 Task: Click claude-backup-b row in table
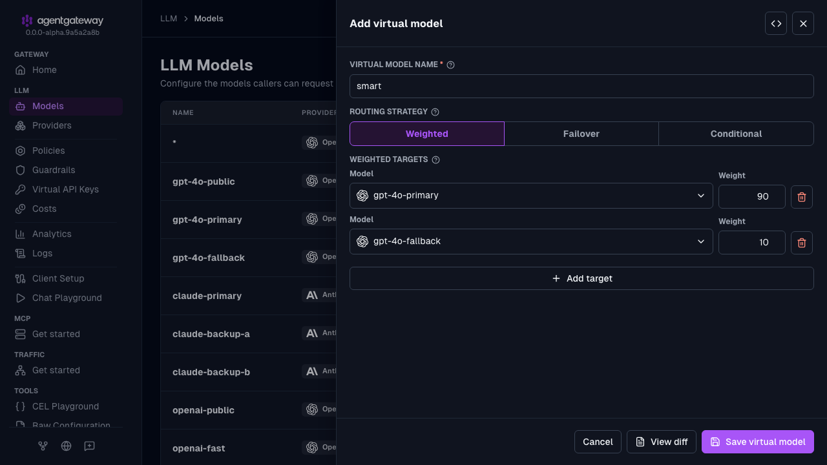coord(249,372)
